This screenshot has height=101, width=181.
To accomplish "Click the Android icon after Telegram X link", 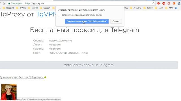I will click(x=45, y=77).
